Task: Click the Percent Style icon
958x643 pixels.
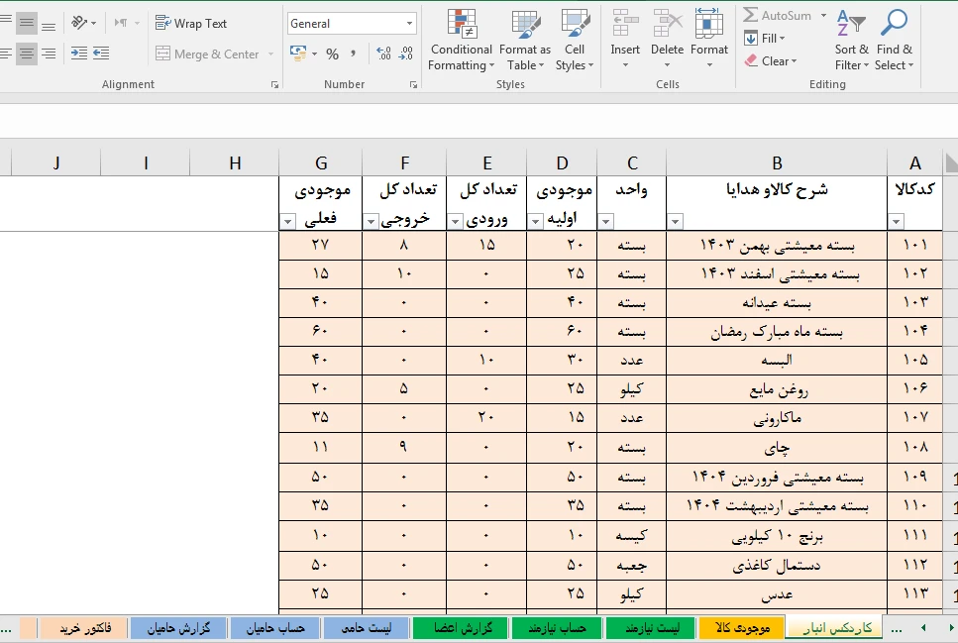Action: tap(332, 54)
